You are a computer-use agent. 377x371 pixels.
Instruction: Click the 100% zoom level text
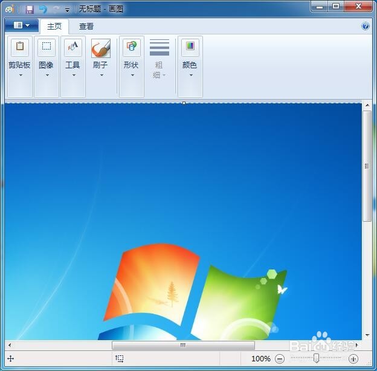pyautogui.click(x=261, y=359)
